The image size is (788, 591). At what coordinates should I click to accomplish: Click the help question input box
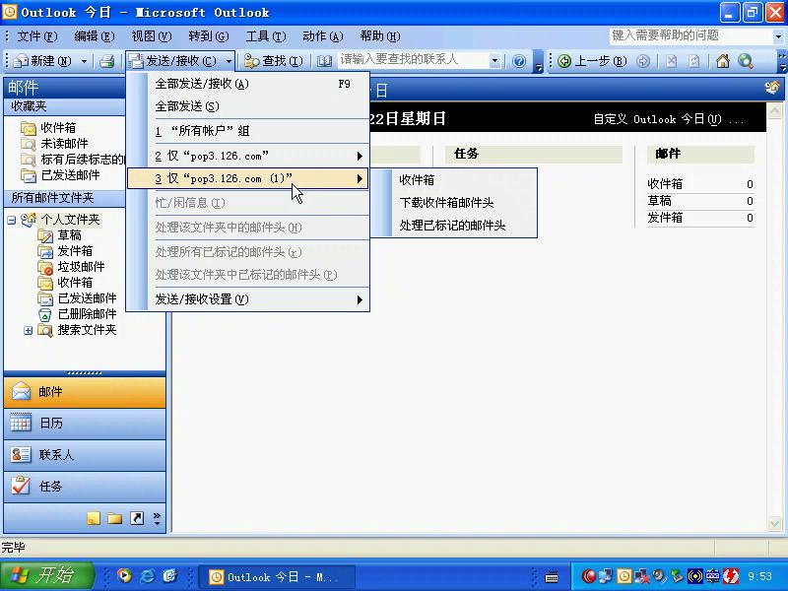coord(691,35)
